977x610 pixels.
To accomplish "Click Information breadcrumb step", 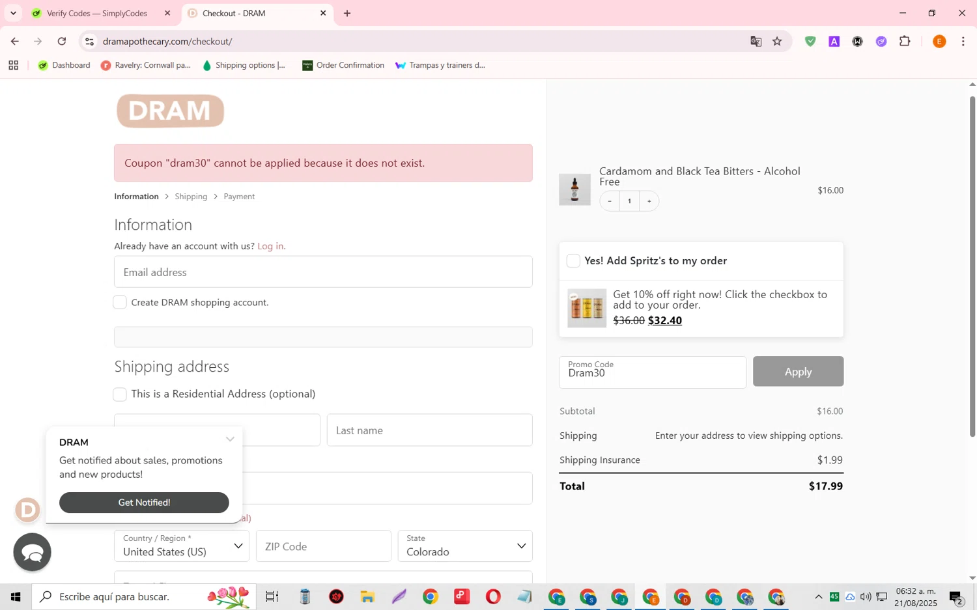I will [136, 197].
